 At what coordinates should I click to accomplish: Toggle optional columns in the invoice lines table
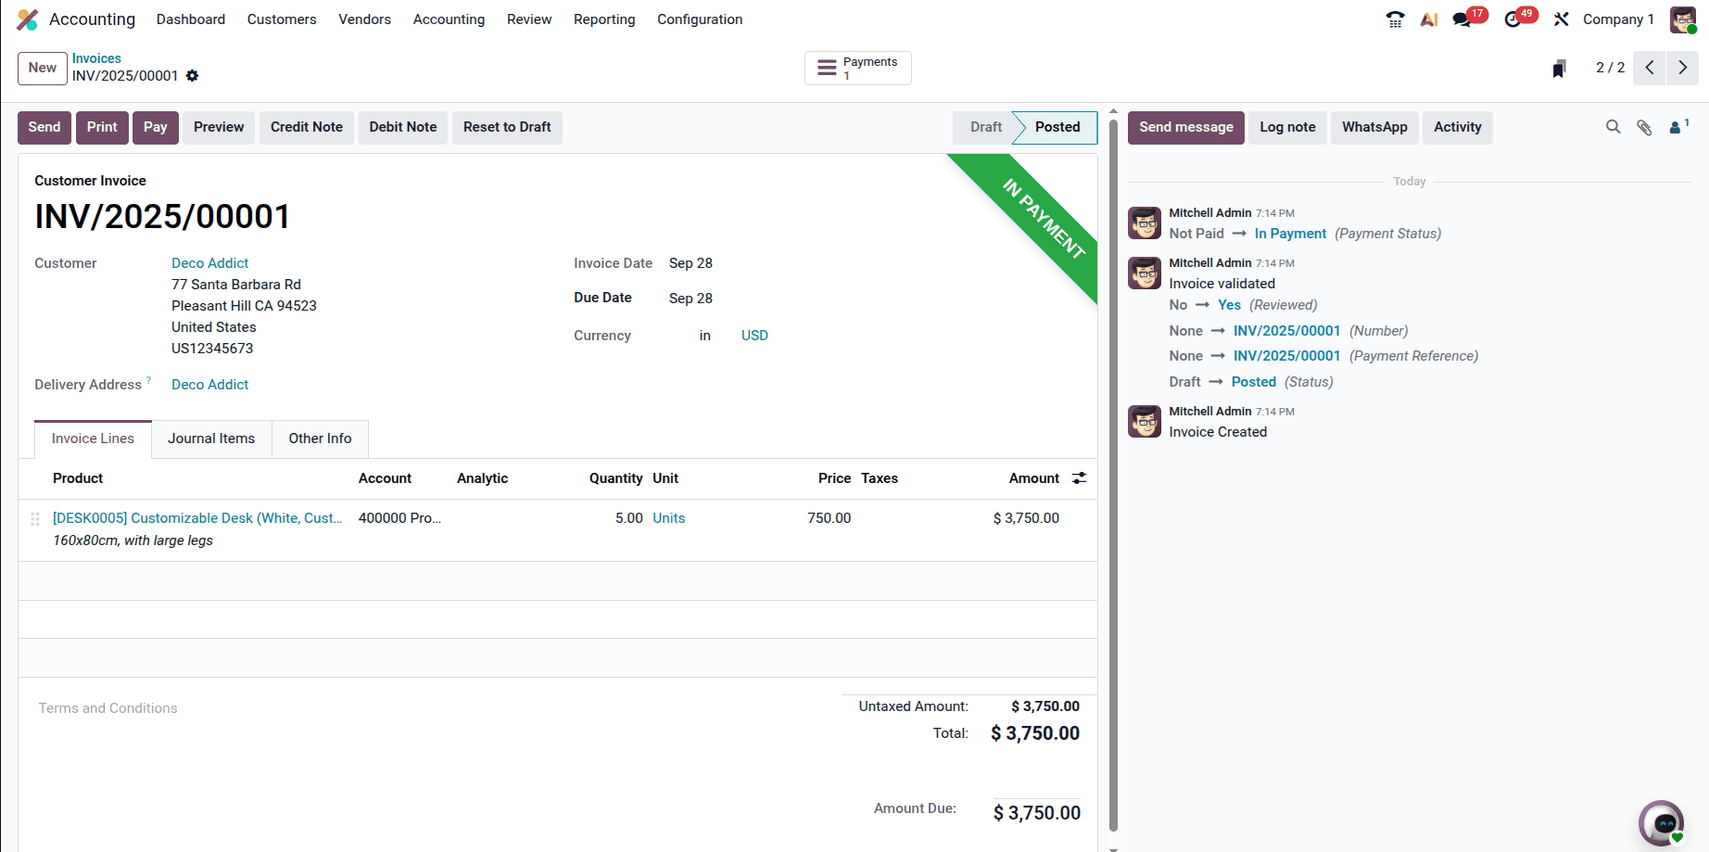pyautogui.click(x=1079, y=478)
